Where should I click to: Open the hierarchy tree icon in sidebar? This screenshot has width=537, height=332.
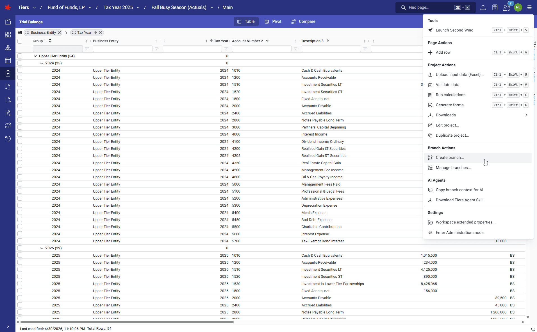tap(8, 48)
